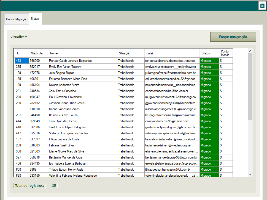Select Fabiana Sueli Silva name cell
Viewport: 267px width, 200px height.
point(82,145)
